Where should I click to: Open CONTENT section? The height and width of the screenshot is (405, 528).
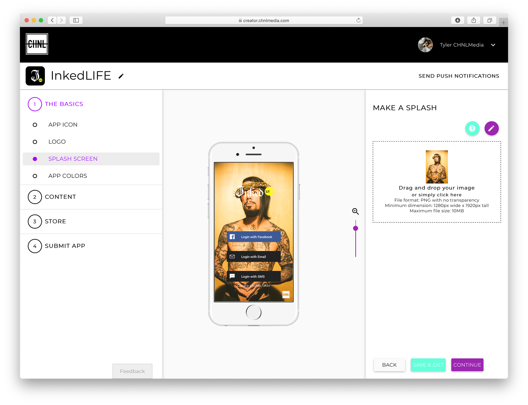click(60, 197)
